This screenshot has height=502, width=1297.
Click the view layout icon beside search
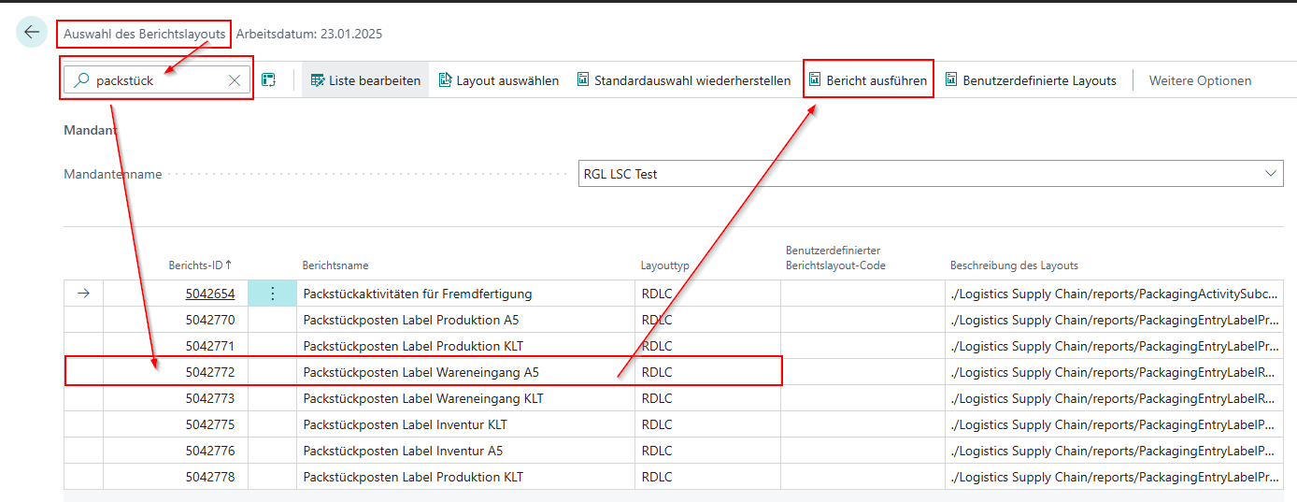click(x=269, y=80)
